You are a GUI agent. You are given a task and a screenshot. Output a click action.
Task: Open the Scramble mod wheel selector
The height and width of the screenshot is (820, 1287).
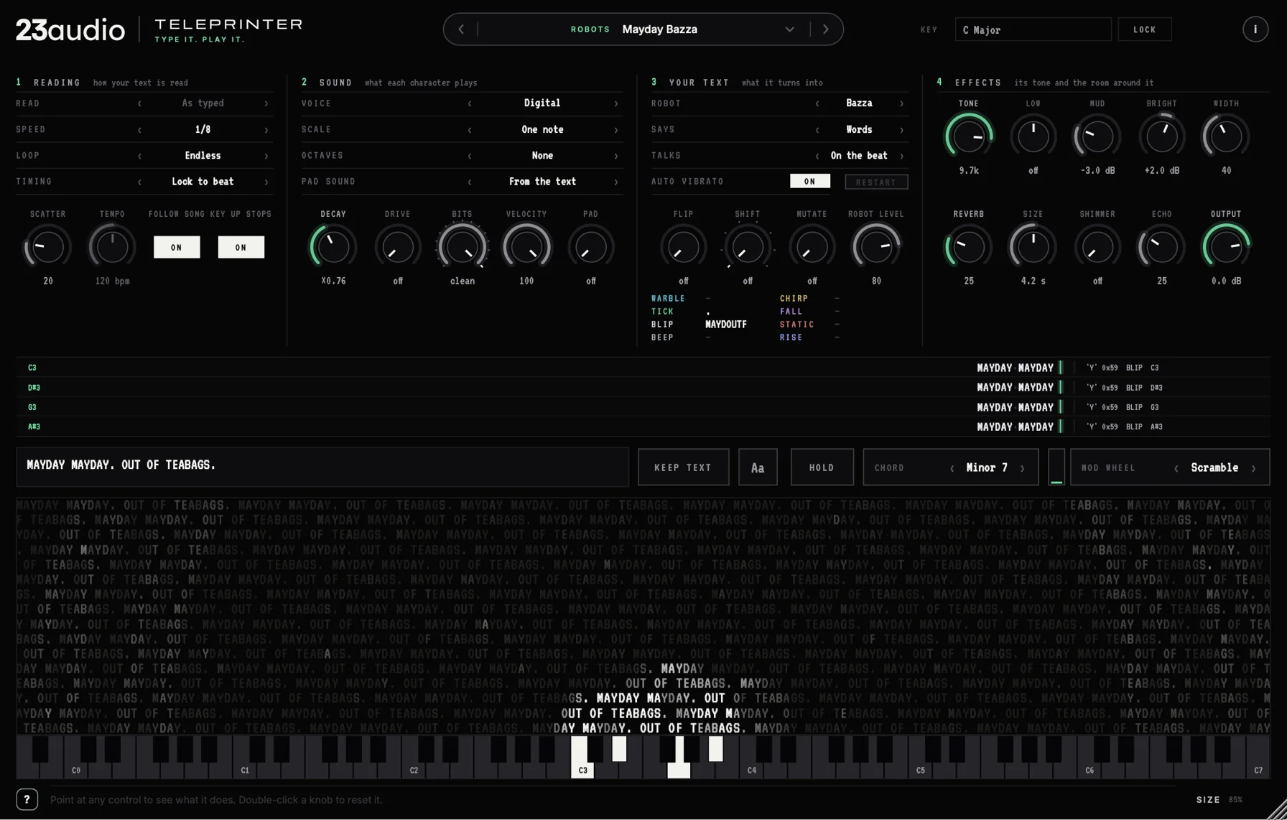(x=1214, y=467)
